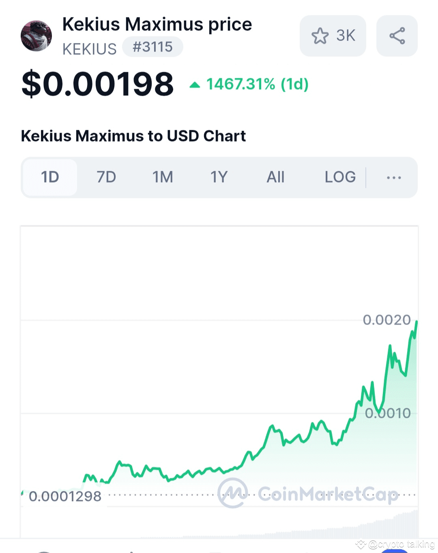Select the 1Y chart range
This screenshot has width=438, height=553.
(219, 177)
